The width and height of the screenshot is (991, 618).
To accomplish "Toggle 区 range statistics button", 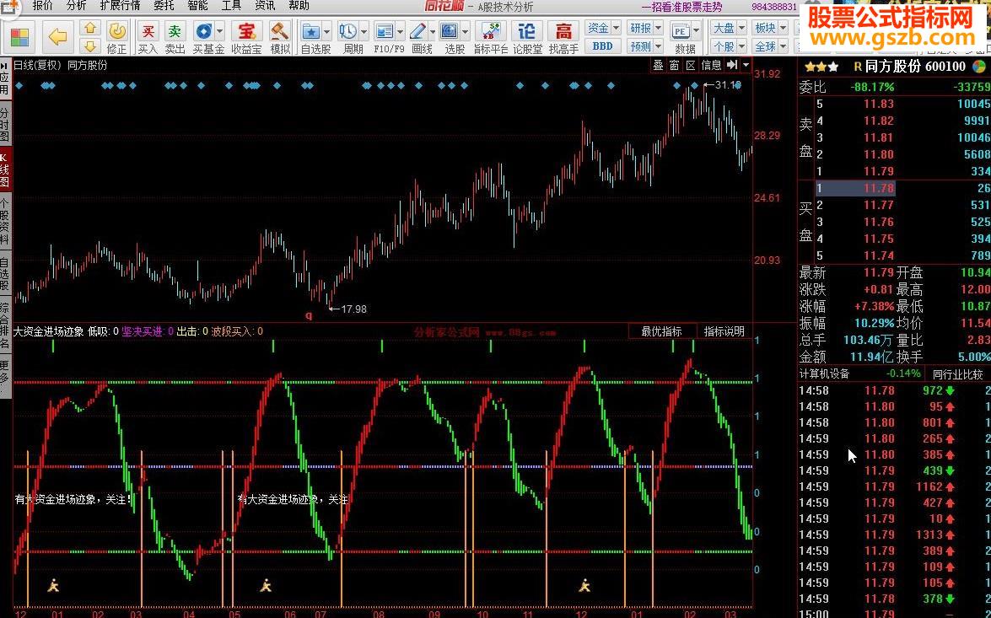I will point(691,65).
